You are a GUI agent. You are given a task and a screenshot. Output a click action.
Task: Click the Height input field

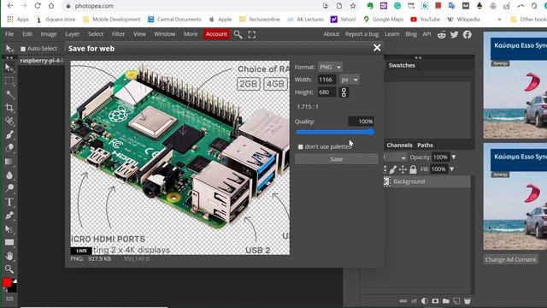326,92
